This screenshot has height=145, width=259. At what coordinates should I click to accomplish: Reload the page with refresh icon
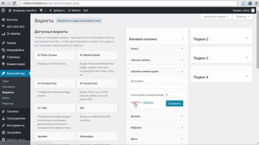click(15, 3)
